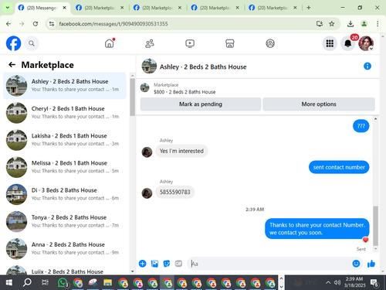The width and height of the screenshot is (386, 290).
Task: Bookmark this page star icon
Action: click(331, 24)
